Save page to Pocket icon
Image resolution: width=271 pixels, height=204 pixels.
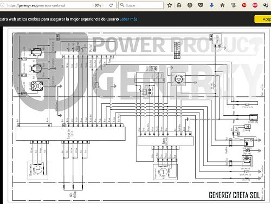(201, 5)
